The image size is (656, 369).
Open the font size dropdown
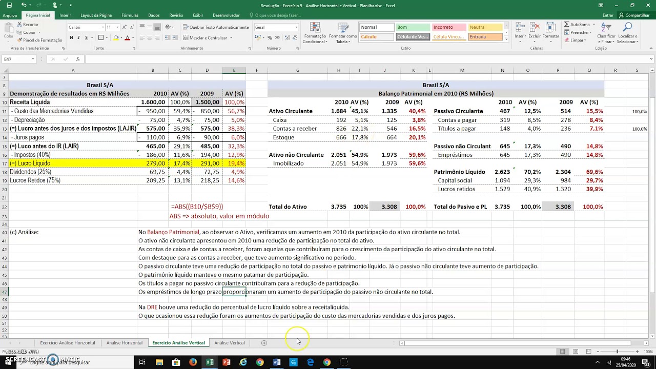pos(117,27)
